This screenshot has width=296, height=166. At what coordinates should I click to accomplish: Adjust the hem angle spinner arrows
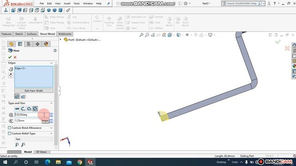tap(51, 115)
